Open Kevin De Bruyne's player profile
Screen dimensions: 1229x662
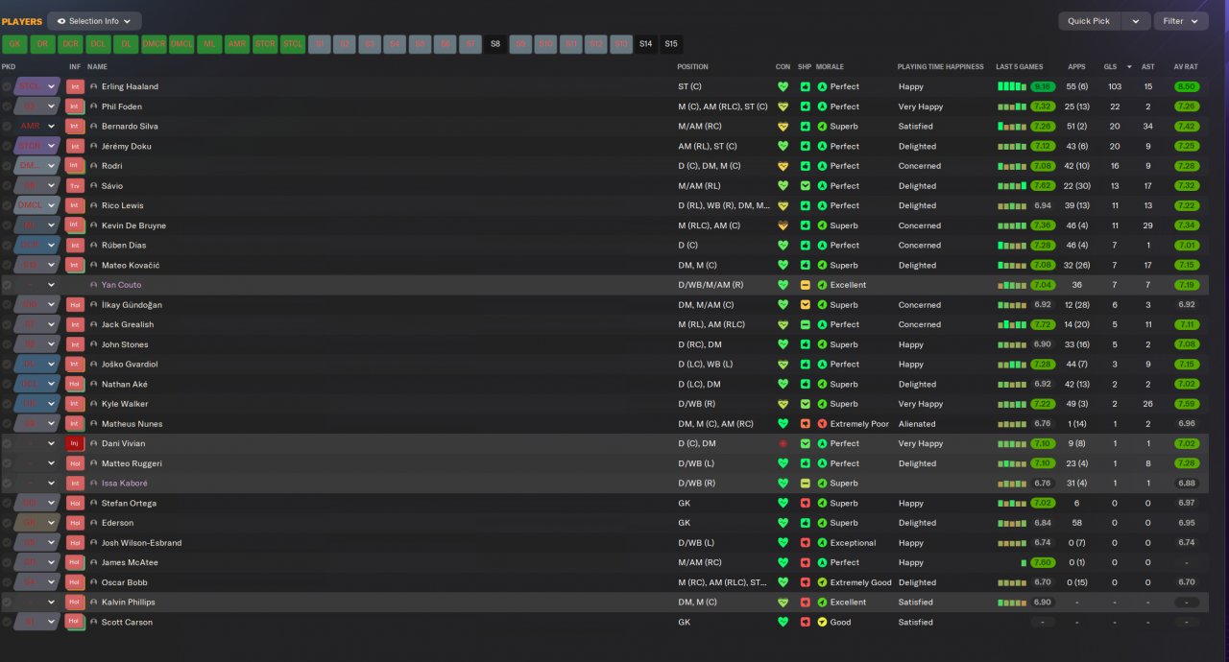133,225
